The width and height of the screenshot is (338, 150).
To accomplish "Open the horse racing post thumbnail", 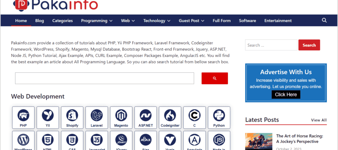I will (259, 141).
